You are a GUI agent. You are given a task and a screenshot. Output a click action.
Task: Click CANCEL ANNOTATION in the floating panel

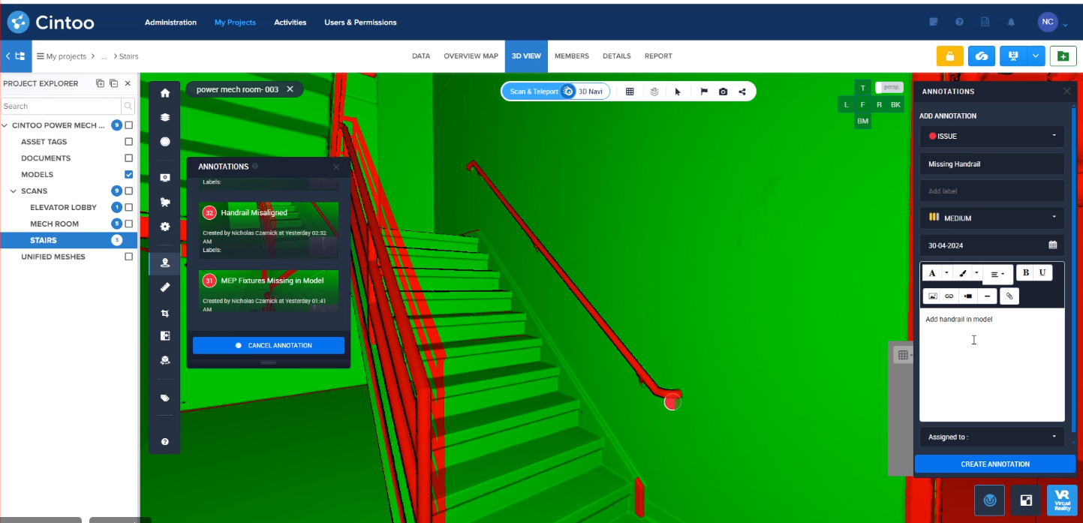(268, 345)
